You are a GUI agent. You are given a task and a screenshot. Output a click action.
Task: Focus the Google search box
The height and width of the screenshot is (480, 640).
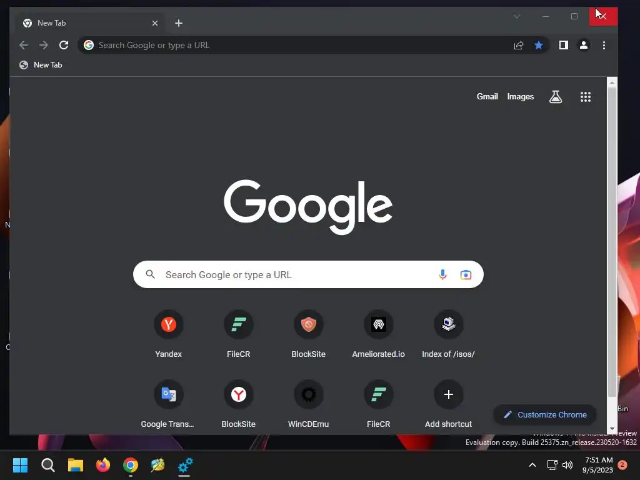[308, 275]
